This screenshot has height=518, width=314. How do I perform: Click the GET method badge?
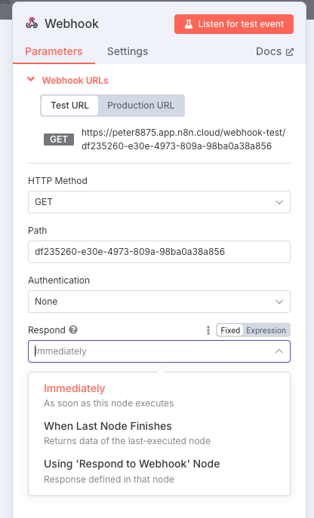pyautogui.click(x=59, y=139)
